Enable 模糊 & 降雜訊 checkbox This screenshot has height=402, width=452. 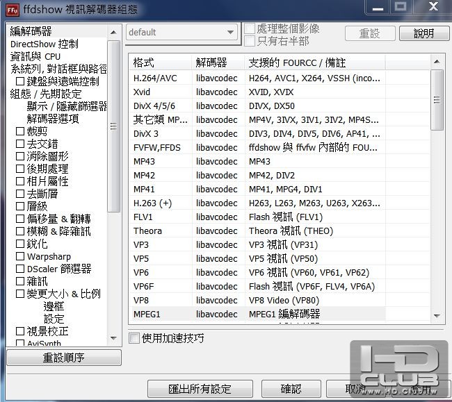[20, 231]
